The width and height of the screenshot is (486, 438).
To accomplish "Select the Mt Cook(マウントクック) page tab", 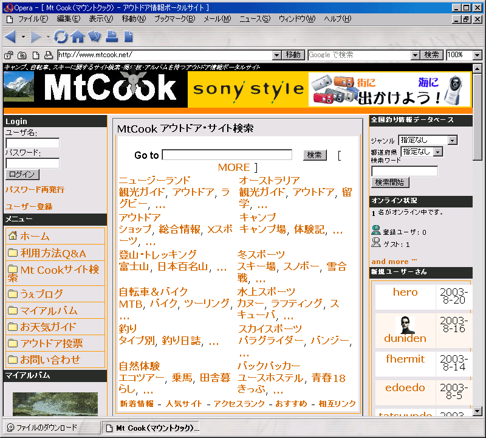I will 151,428.
